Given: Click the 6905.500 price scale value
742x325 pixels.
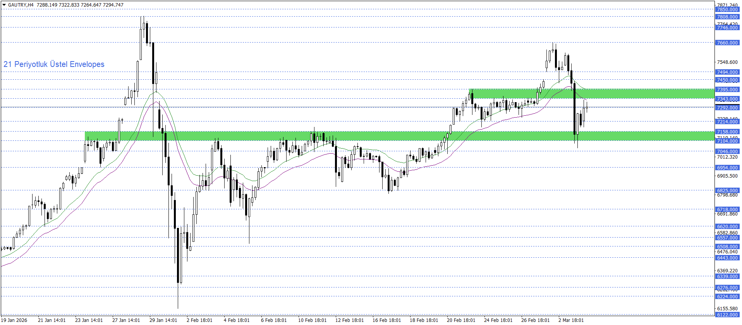Looking at the screenshot, I should [727, 176].
